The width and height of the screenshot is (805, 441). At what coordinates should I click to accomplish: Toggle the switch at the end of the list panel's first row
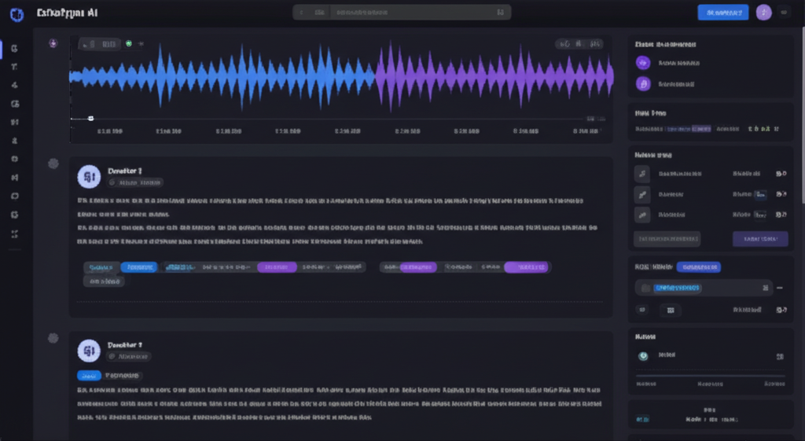(781, 174)
